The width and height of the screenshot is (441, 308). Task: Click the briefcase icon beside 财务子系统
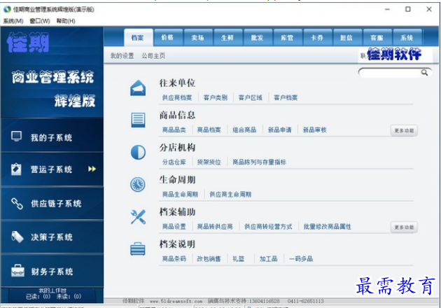point(17,271)
